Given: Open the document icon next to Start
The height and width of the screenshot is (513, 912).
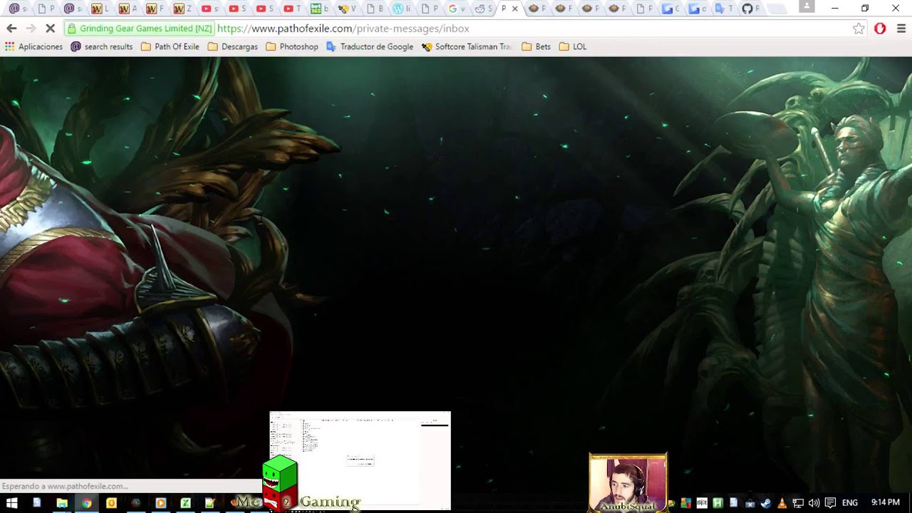Looking at the screenshot, I should click(x=37, y=503).
